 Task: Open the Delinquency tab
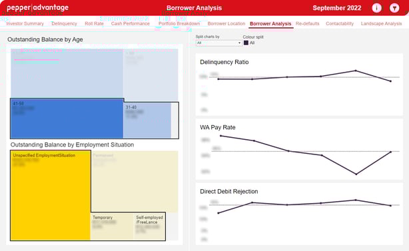[64, 24]
